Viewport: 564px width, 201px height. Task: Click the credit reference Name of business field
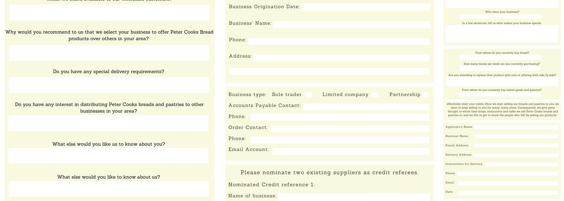pyautogui.click(x=354, y=197)
